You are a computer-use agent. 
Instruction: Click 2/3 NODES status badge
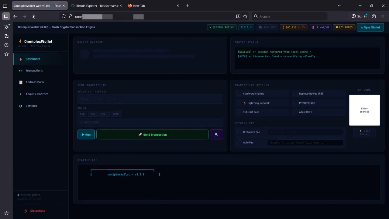(x=344, y=27)
